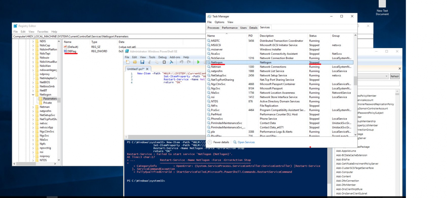
Task: Click Refresh button in Commands pane
Action: (395, 76)
